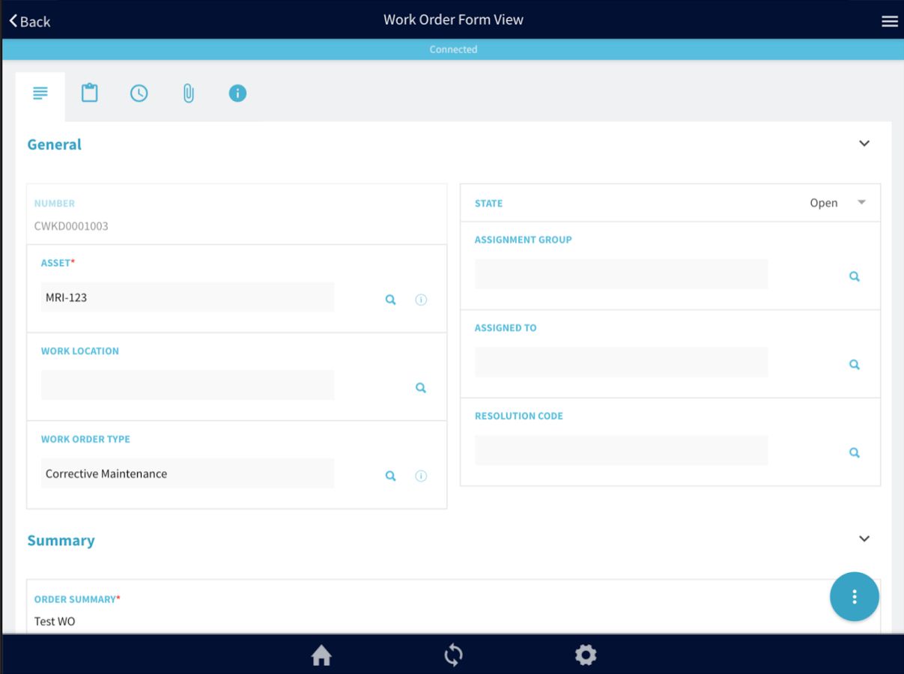904x674 pixels.
Task: Search Assignment Group lookup icon
Action: click(854, 277)
